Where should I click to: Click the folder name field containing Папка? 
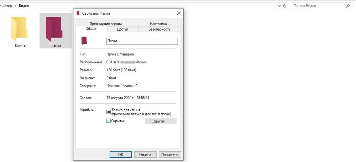[142, 41]
